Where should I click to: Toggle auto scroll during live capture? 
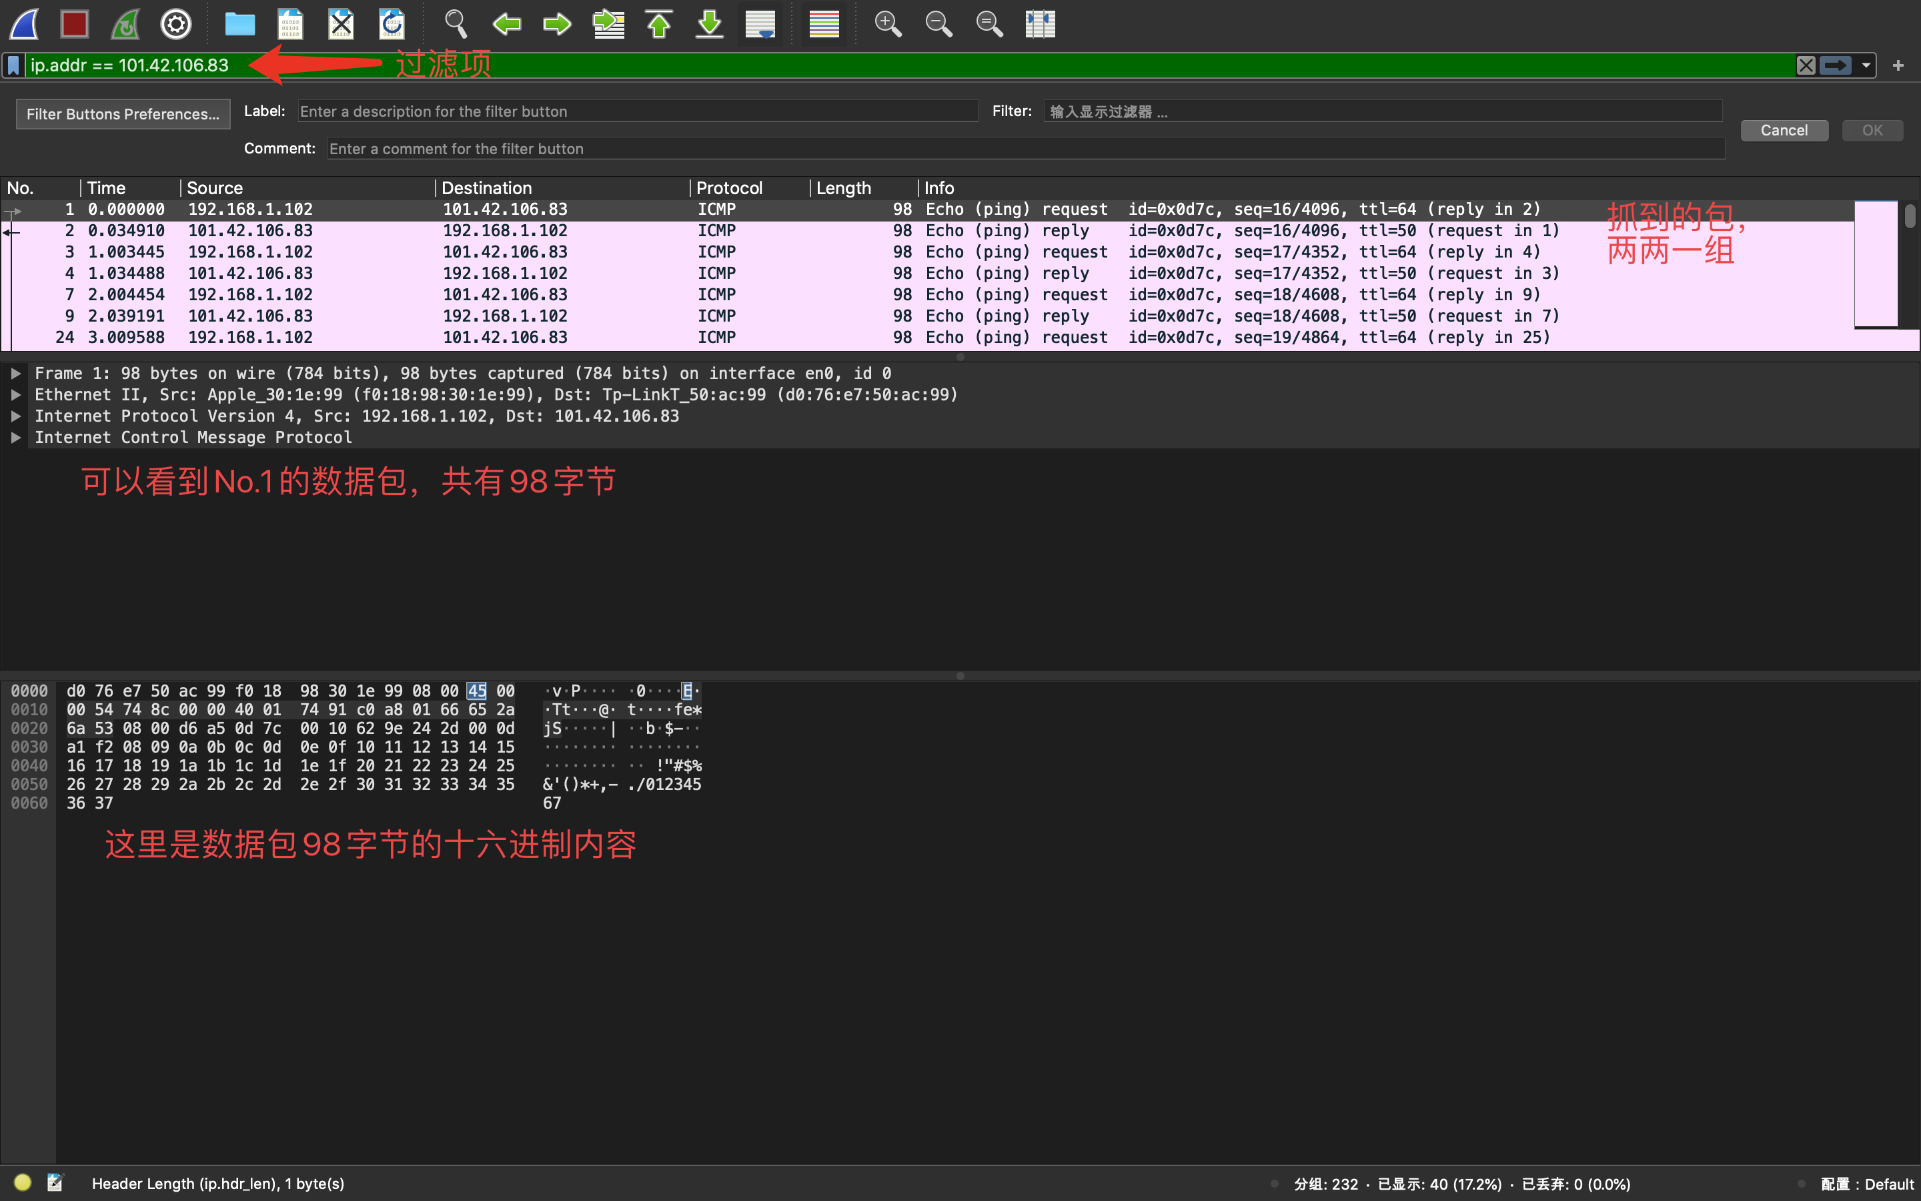tap(760, 24)
